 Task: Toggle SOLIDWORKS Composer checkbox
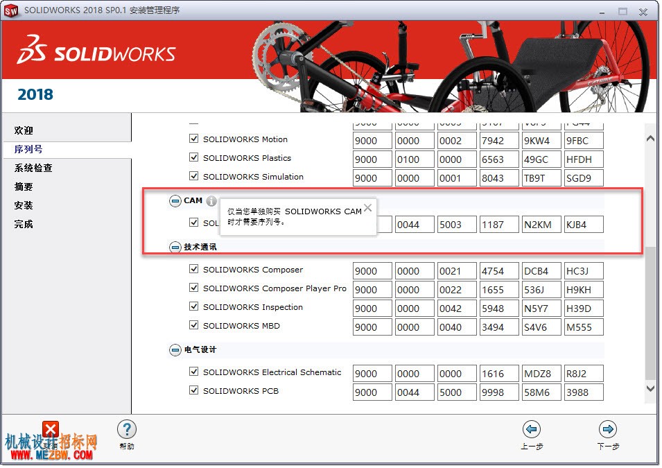click(194, 269)
